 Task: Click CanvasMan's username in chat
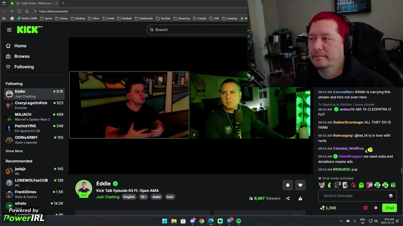click(343, 92)
